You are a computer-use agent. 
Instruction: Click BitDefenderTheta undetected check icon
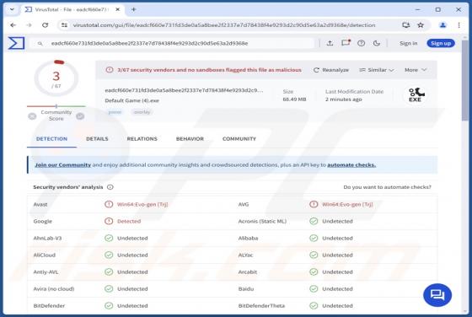[x=314, y=305]
